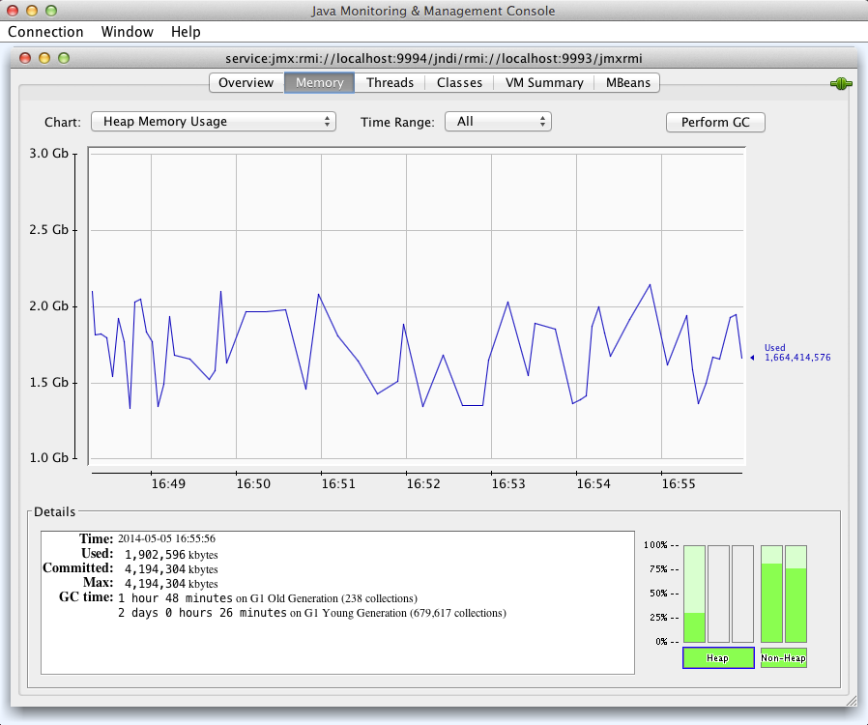Viewport: 868px width, 725px height.
Task: Click the Max value 4,194,304 kbytes
Action: coord(171,584)
